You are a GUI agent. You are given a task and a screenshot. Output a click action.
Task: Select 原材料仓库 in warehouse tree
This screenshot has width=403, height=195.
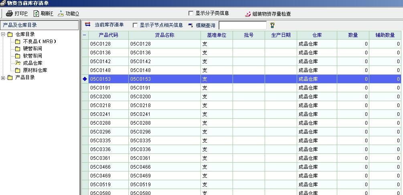coord(35,70)
